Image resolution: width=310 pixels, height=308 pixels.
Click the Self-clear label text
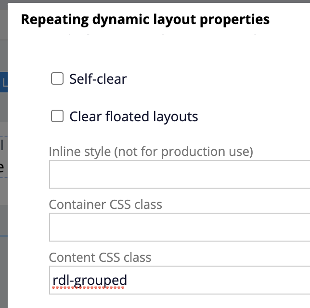pos(98,79)
